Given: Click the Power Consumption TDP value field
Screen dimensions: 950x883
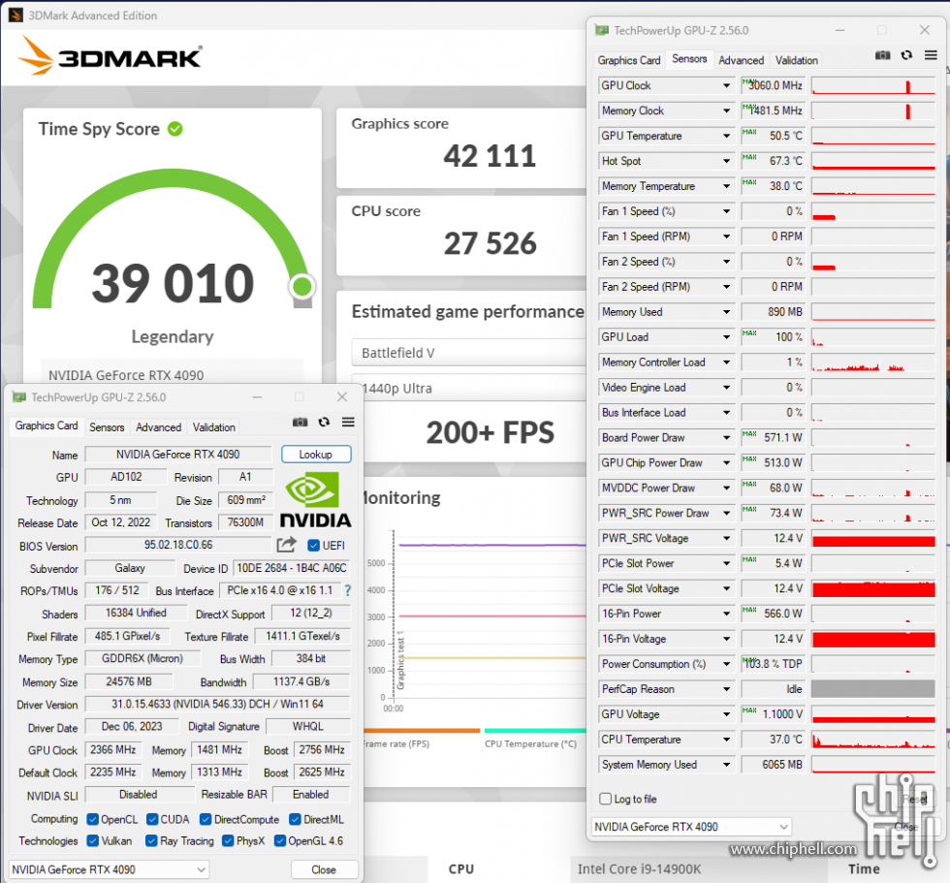Looking at the screenshot, I should 774,664.
